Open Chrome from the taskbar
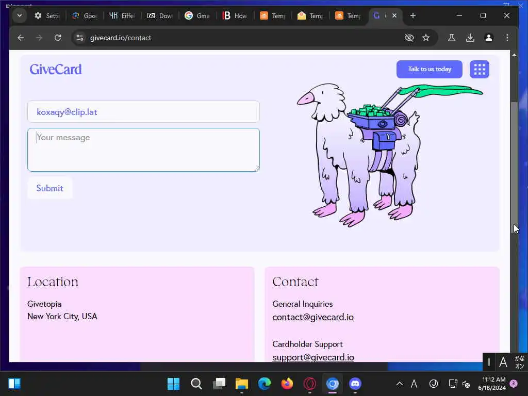Image resolution: width=528 pixels, height=396 pixels. pyautogui.click(x=333, y=384)
